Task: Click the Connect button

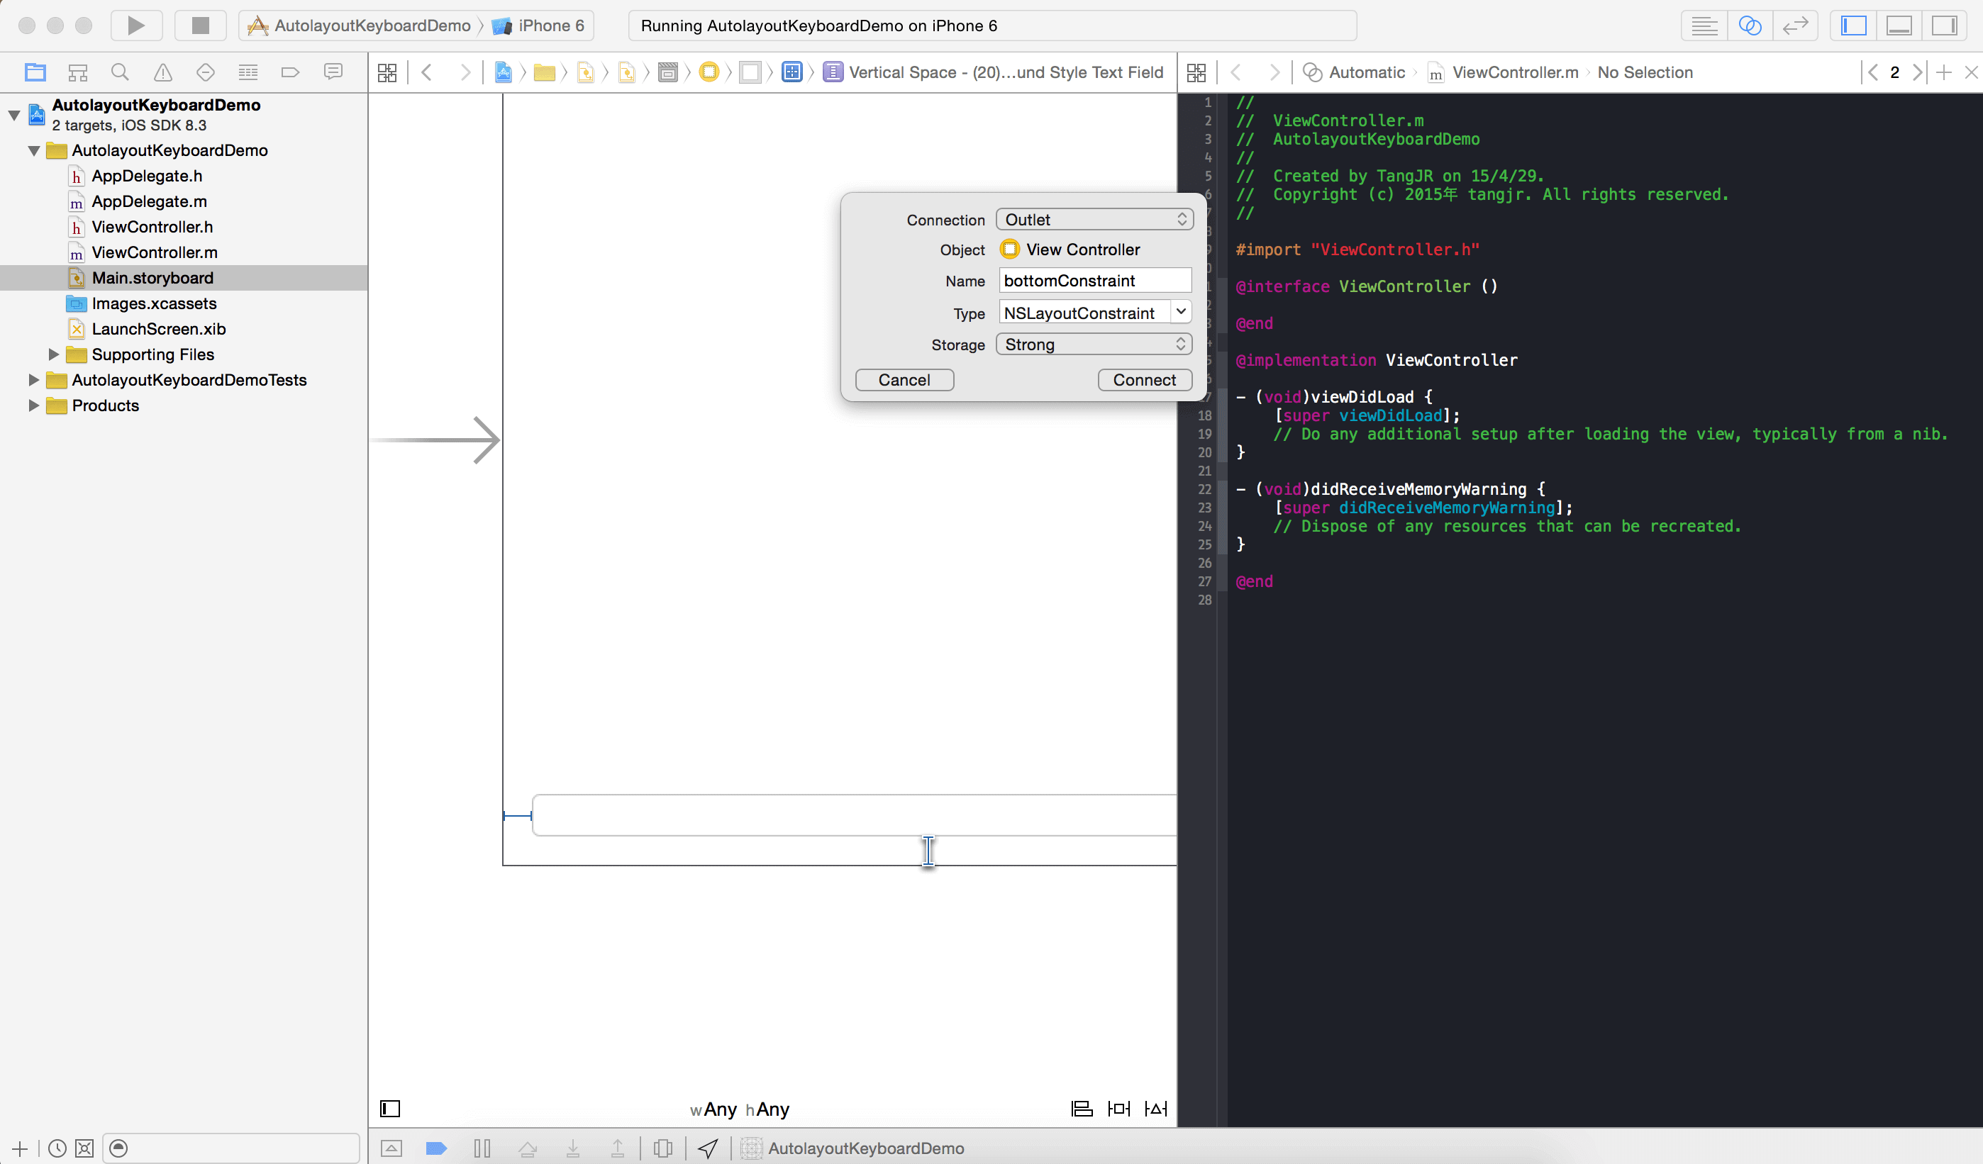Action: coord(1144,380)
